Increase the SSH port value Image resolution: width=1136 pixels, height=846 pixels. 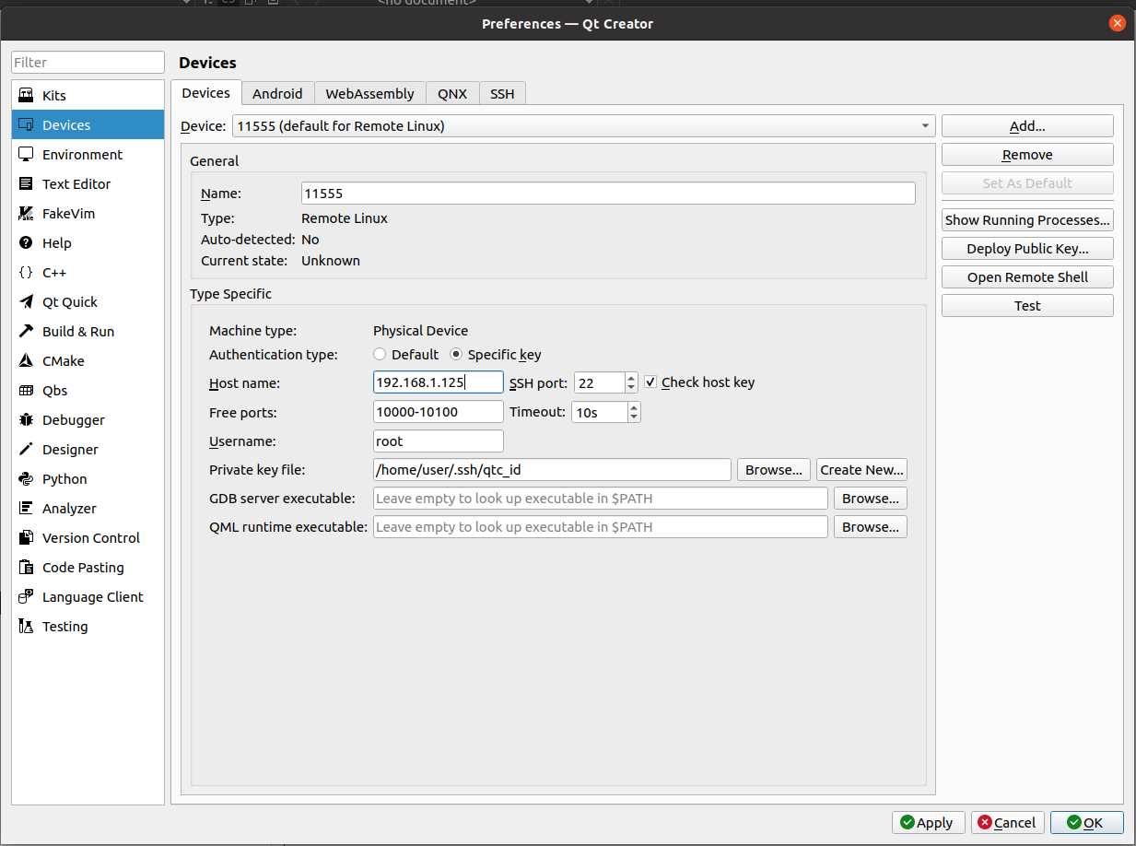(x=631, y=378)
